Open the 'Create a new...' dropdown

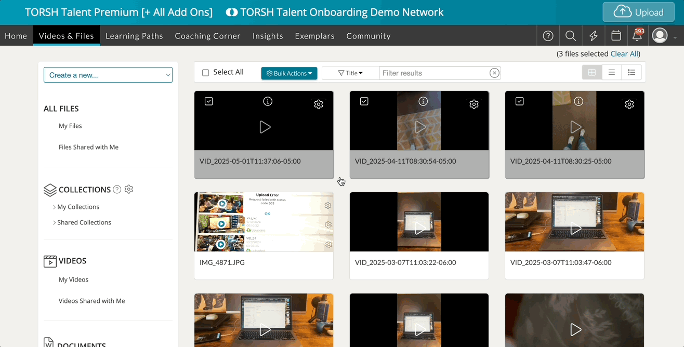pyautogui.click(x=108, y=75)
